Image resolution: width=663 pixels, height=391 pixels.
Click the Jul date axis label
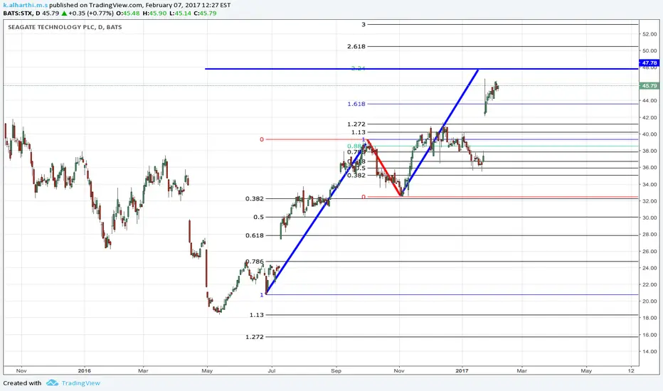(x=271, y=370)
